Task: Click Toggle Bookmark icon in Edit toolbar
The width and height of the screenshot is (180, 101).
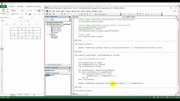Action: 152,14
